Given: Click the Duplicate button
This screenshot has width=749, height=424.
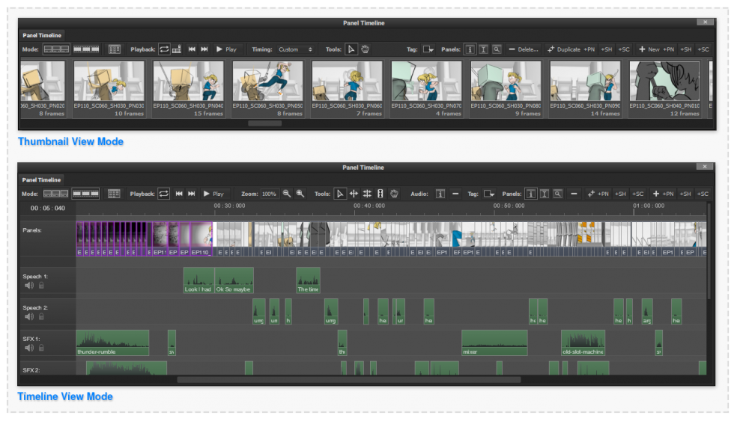Looking at the screenshot, I should [563, 49].
